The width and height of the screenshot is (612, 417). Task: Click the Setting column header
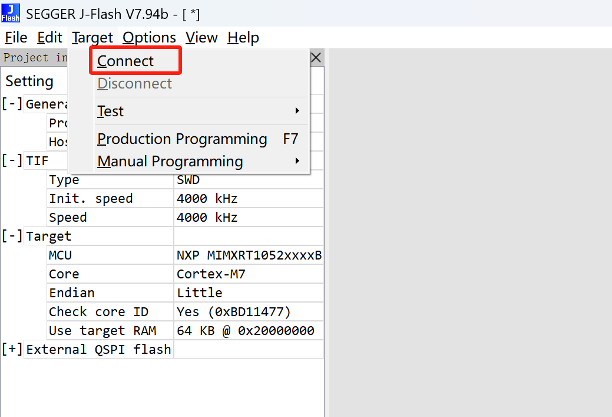click(29, 81)
